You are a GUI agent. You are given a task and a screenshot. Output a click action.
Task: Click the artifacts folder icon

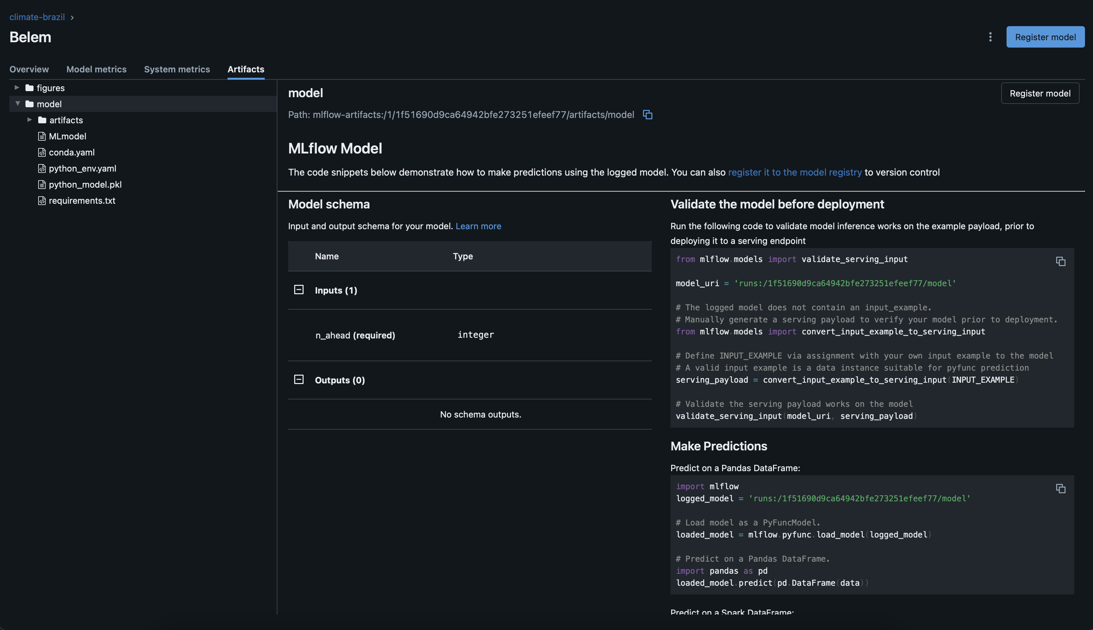tap(42, 120)
